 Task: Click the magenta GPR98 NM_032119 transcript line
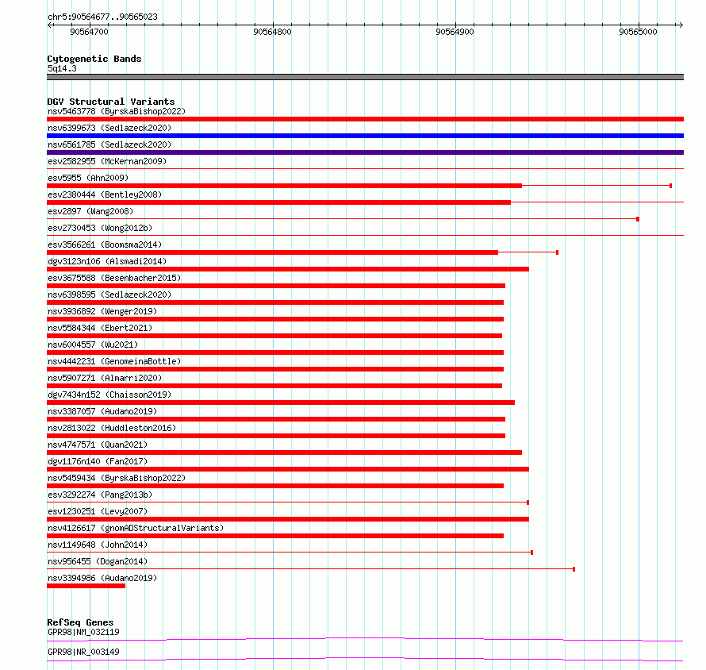[x=365, y=639]
